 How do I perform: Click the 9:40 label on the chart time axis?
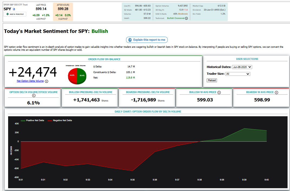266,180
